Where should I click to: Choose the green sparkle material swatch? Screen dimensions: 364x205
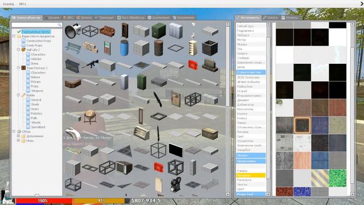(337, 178)
